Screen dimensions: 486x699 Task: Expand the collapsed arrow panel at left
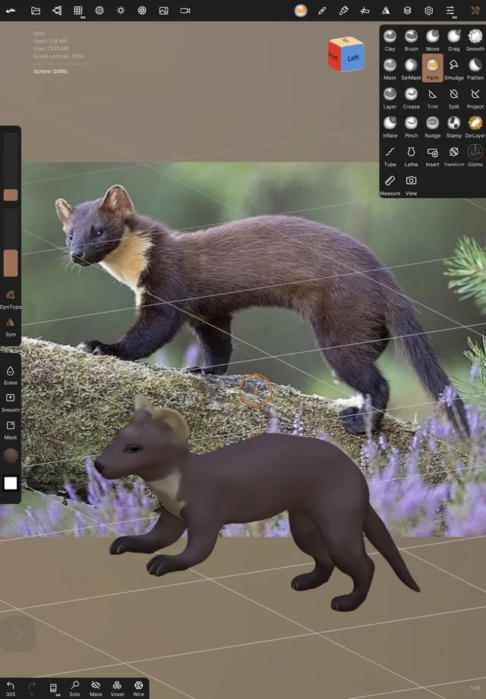point(17,634)
